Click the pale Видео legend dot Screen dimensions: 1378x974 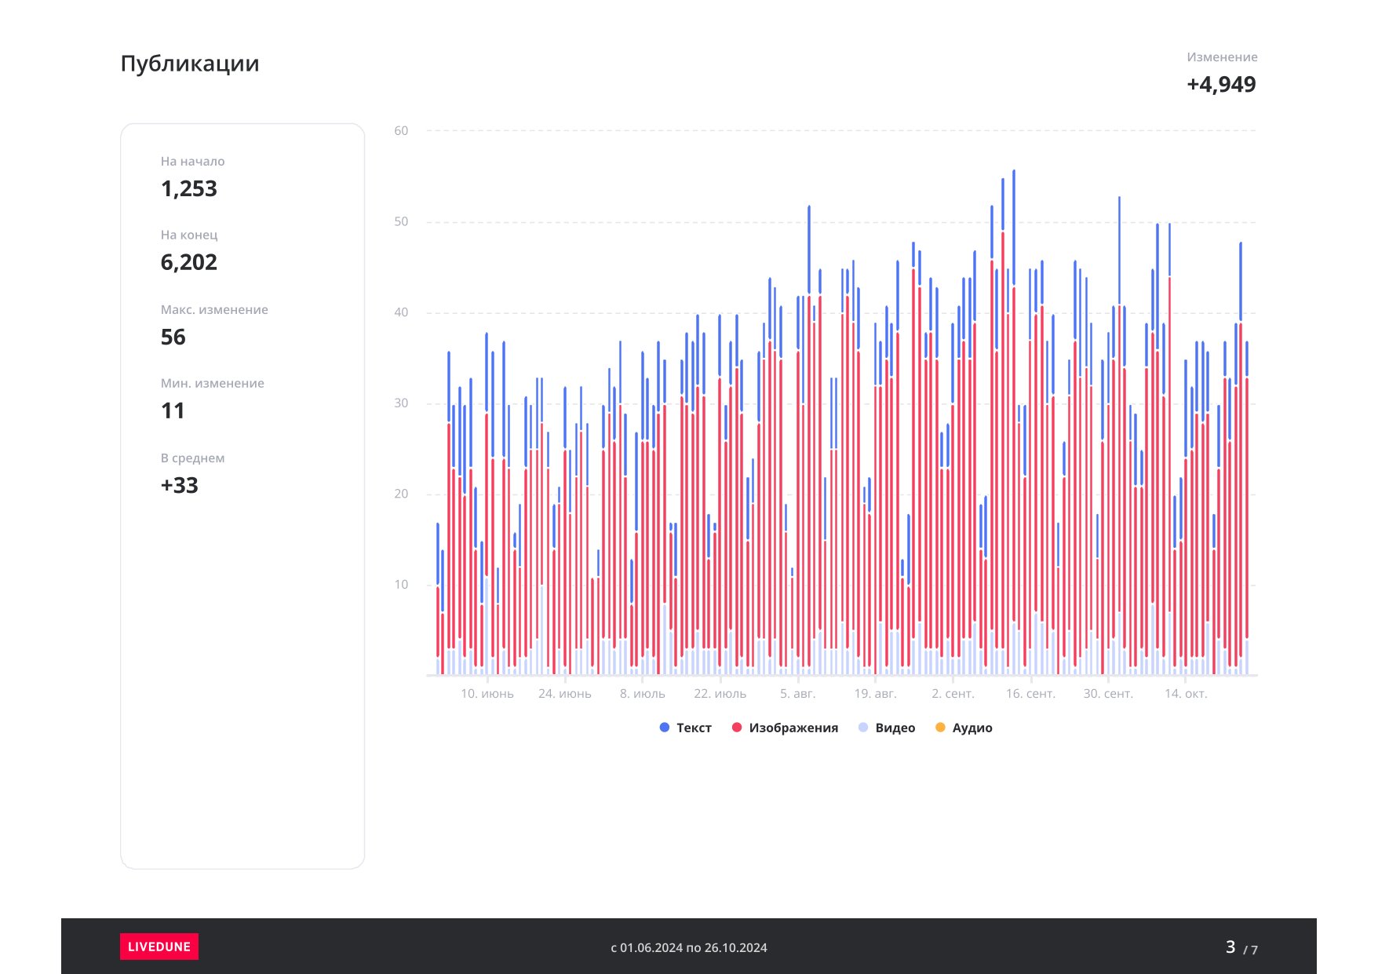pyautogui.click(x=863, y=728)
